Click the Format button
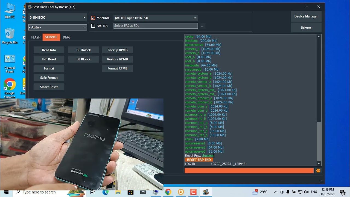 pyautogui.click(x=49, y=68)
